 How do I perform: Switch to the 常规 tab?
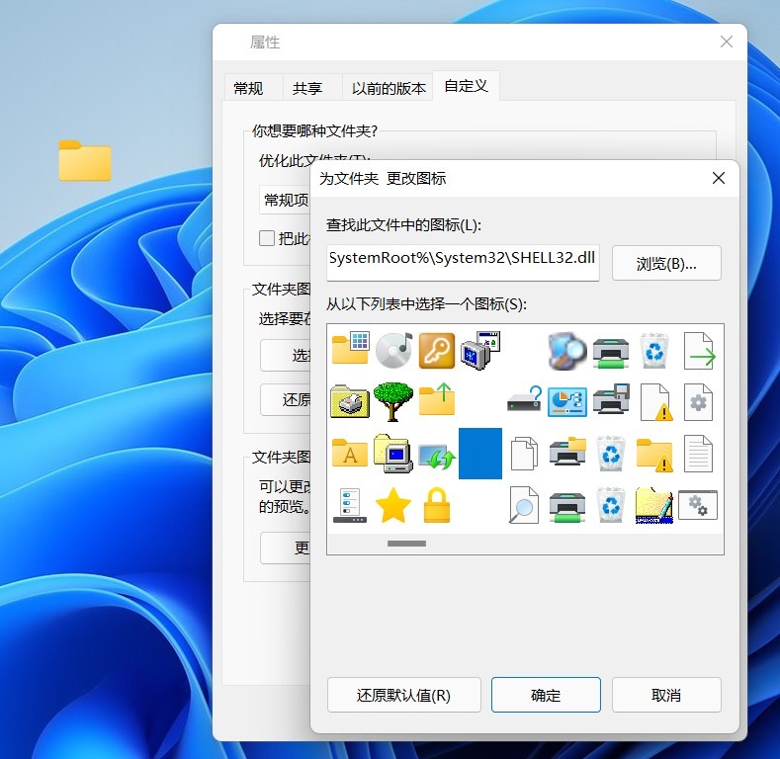click(248, 88)
